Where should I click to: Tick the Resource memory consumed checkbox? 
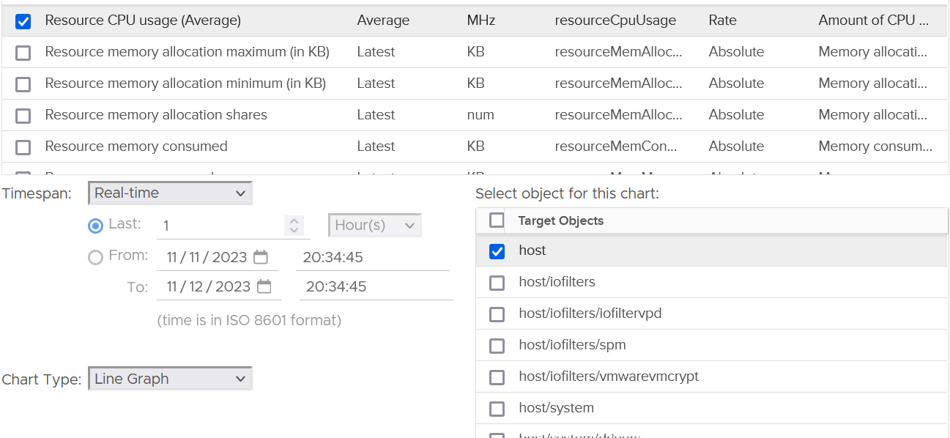tap(23, 147)
